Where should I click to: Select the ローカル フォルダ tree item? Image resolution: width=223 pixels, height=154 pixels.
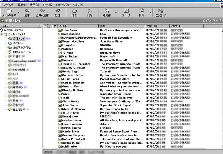click(17, 34)
